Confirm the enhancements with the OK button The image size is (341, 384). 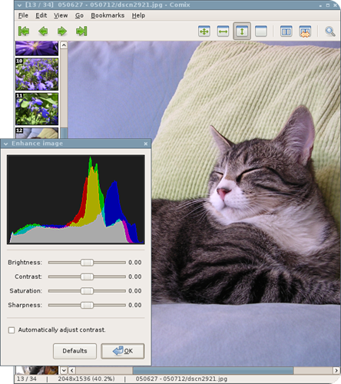coord(123,351)
